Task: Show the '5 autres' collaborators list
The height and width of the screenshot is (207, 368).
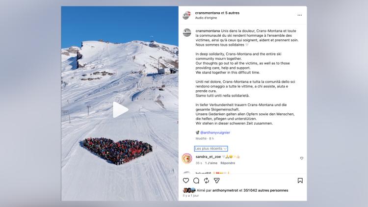Action: tap(233, 13)
